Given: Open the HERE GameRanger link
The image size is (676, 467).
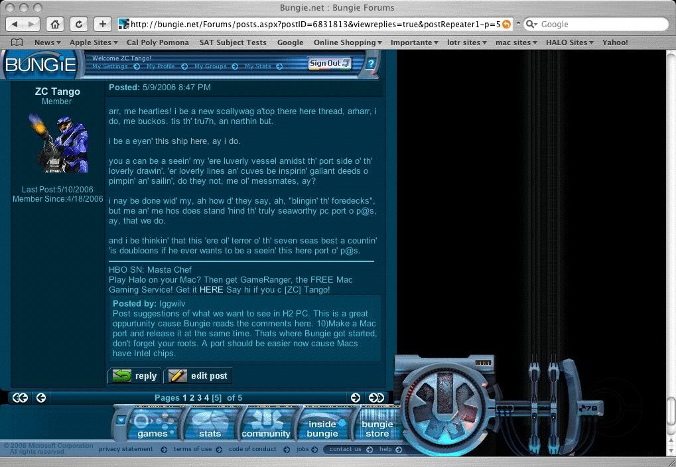Looking at the screenshot, I should 211,290.
